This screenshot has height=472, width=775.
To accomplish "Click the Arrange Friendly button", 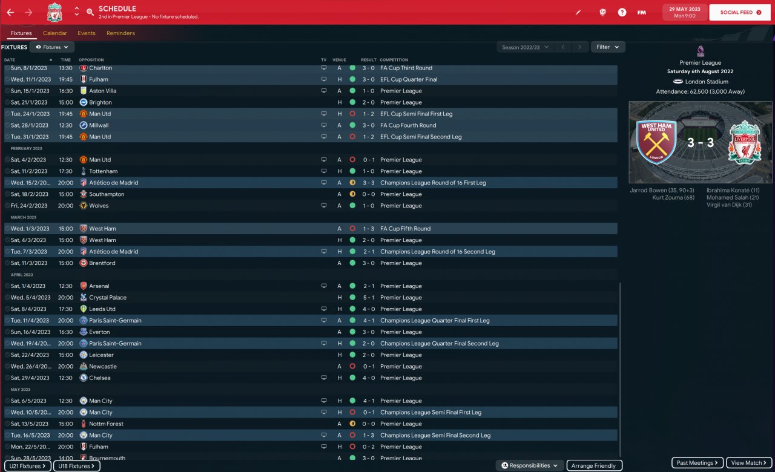I will (594, 465).
